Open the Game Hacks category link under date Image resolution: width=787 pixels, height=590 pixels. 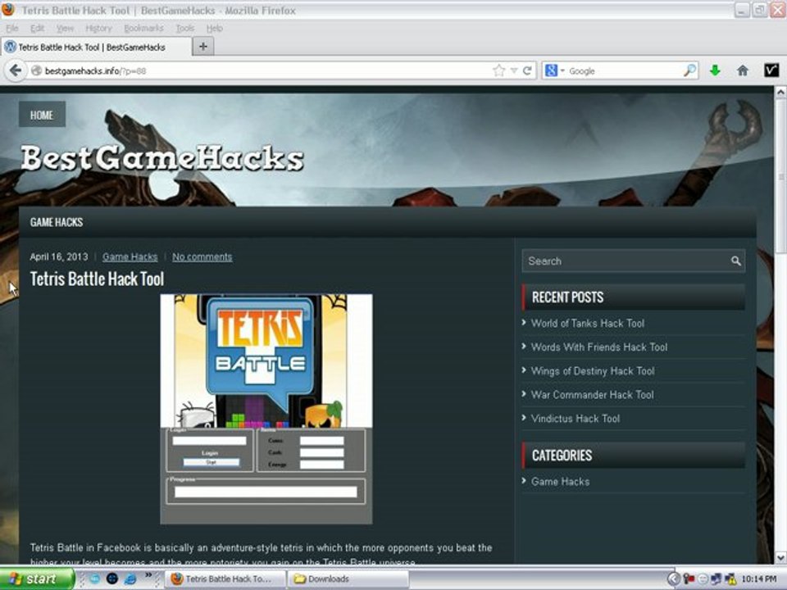pos(130,256)
